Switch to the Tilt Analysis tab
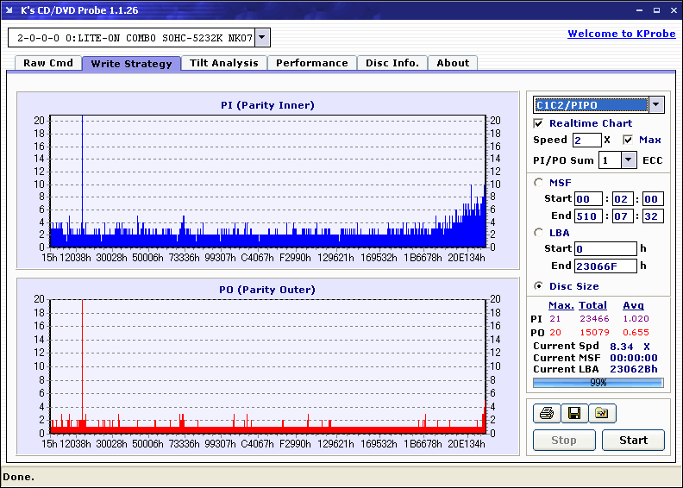The width and height of the screenshot is (683, 488). coord(223,63)
